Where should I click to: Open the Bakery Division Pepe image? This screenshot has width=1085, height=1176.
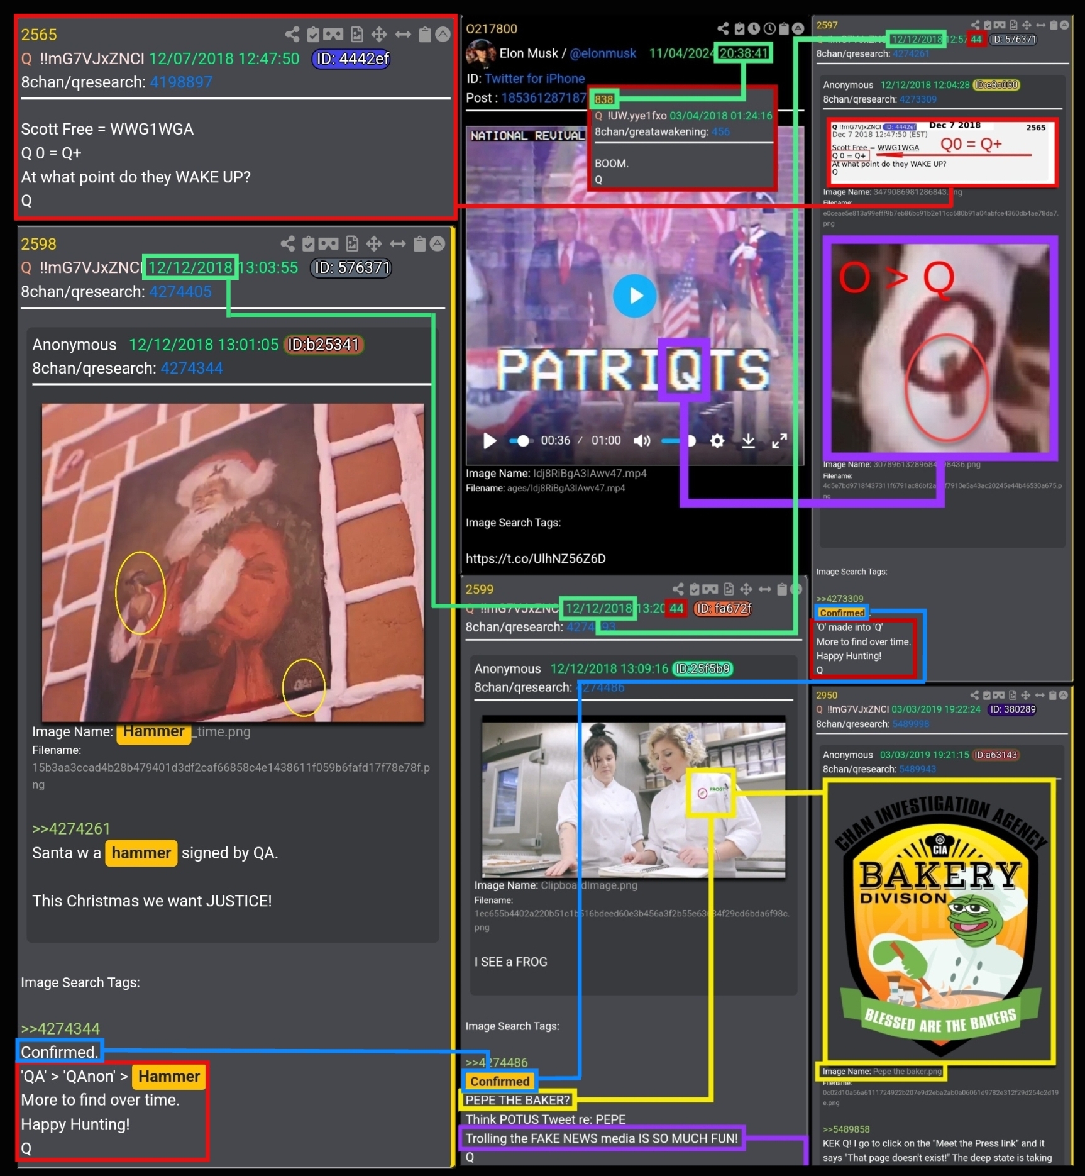(940, 923)
